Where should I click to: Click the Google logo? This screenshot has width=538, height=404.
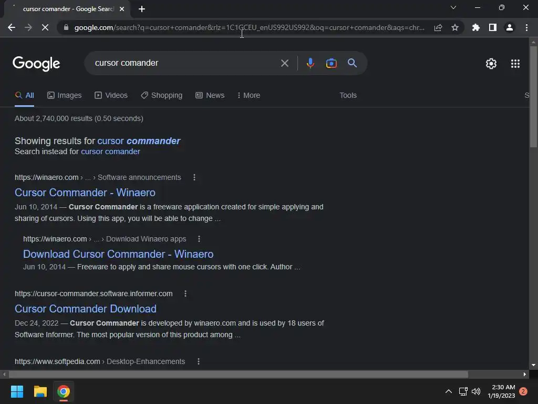(x=36, y=64)
